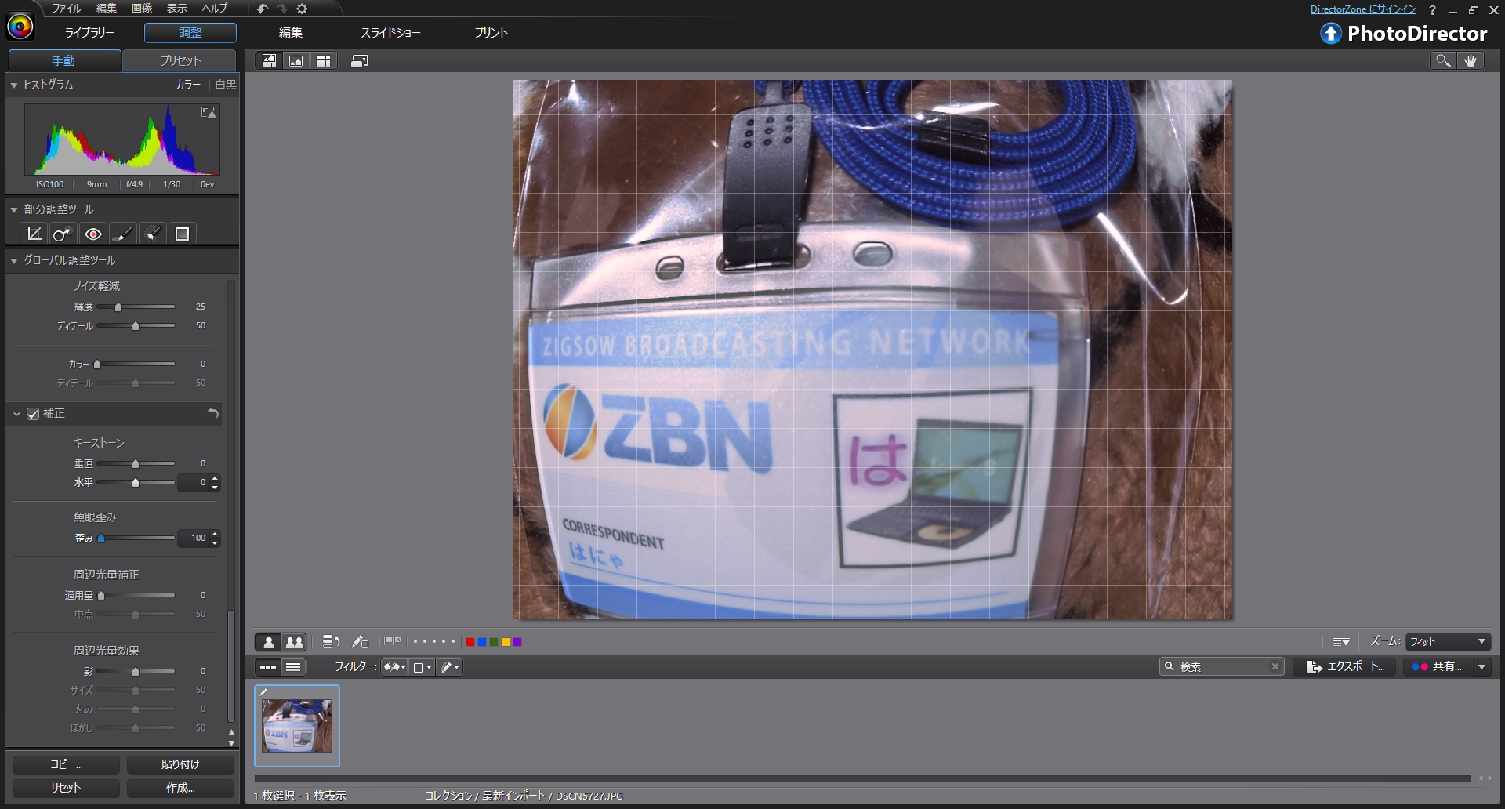
Task: Click the 貼り付け button
Action: coord(180,764)
